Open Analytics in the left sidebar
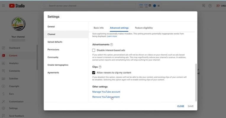Viewport: 226px width, 118px height. pyautogui.click(x=14, y=63)
